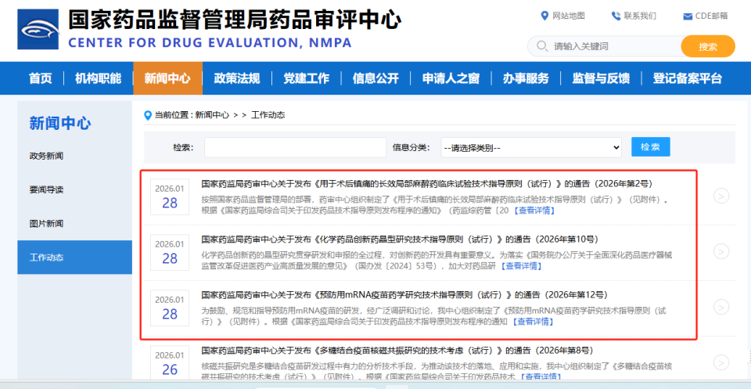Click date box of the 2026年第10号 notice
This screenshot has height=389, width=751.
pos(170,253)
